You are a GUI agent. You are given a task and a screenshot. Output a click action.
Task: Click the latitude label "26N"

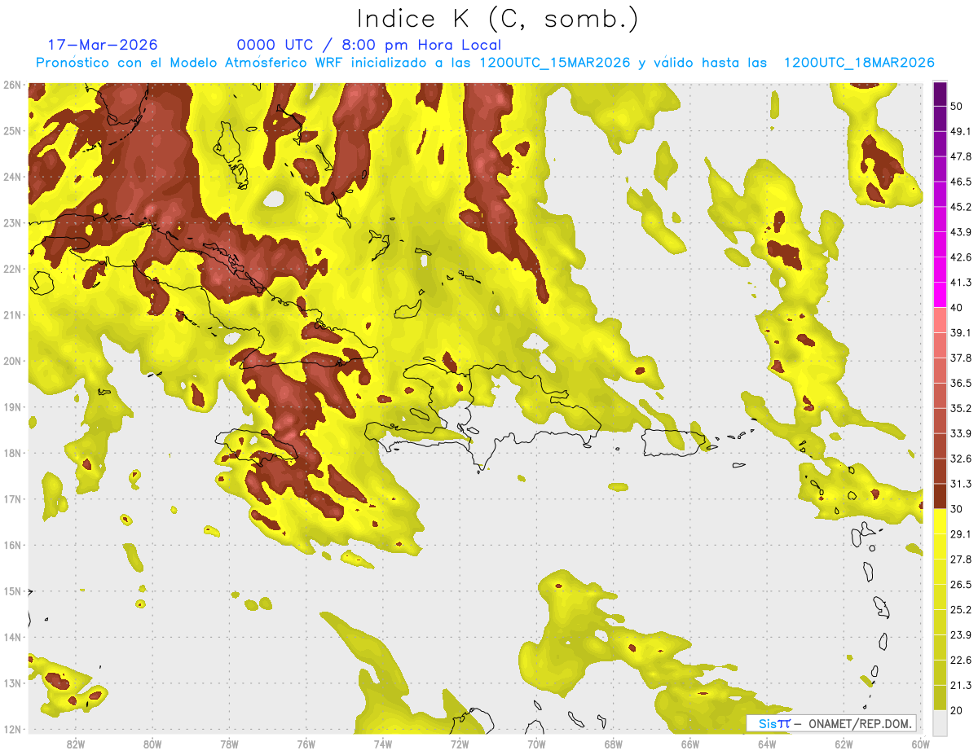click(12, 85)
